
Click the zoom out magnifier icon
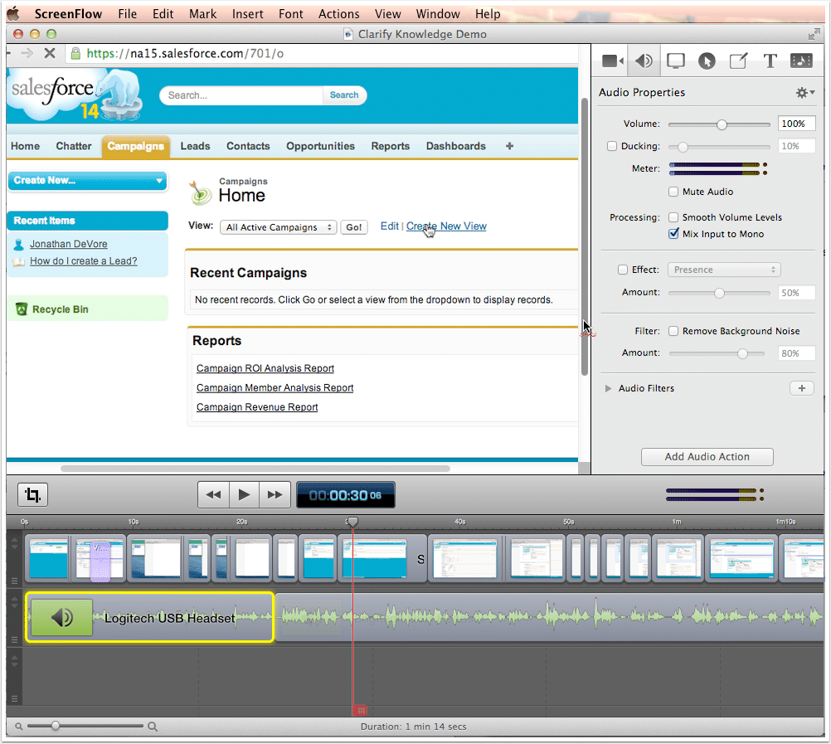click(x=18, y=727)
